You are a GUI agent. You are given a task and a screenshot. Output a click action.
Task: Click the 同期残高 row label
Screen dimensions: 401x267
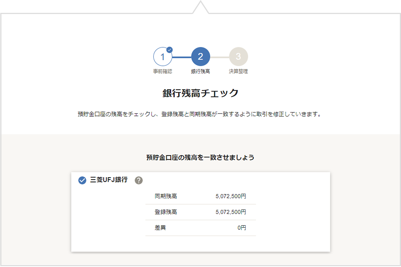pos(166,196)
